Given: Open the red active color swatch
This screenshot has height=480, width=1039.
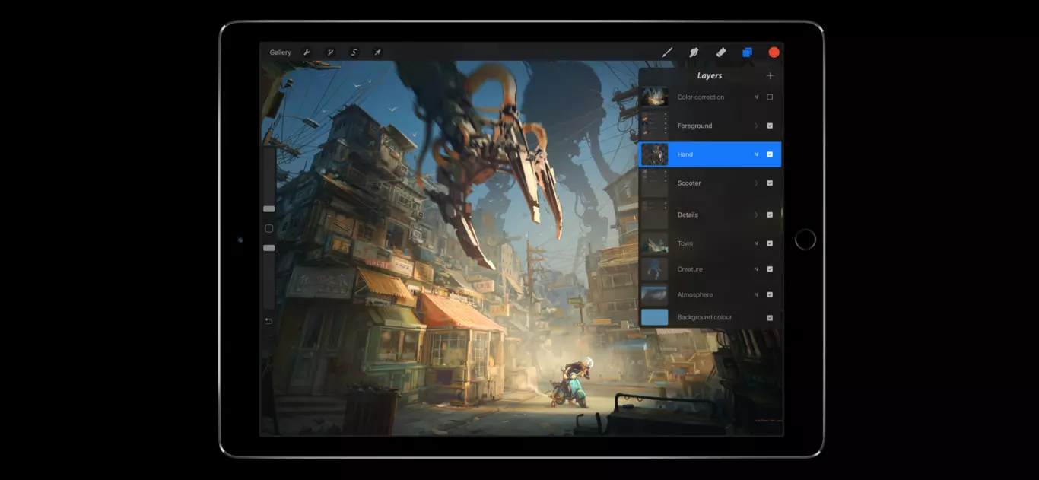Looking at the screenshot, I should pos(774,52).
